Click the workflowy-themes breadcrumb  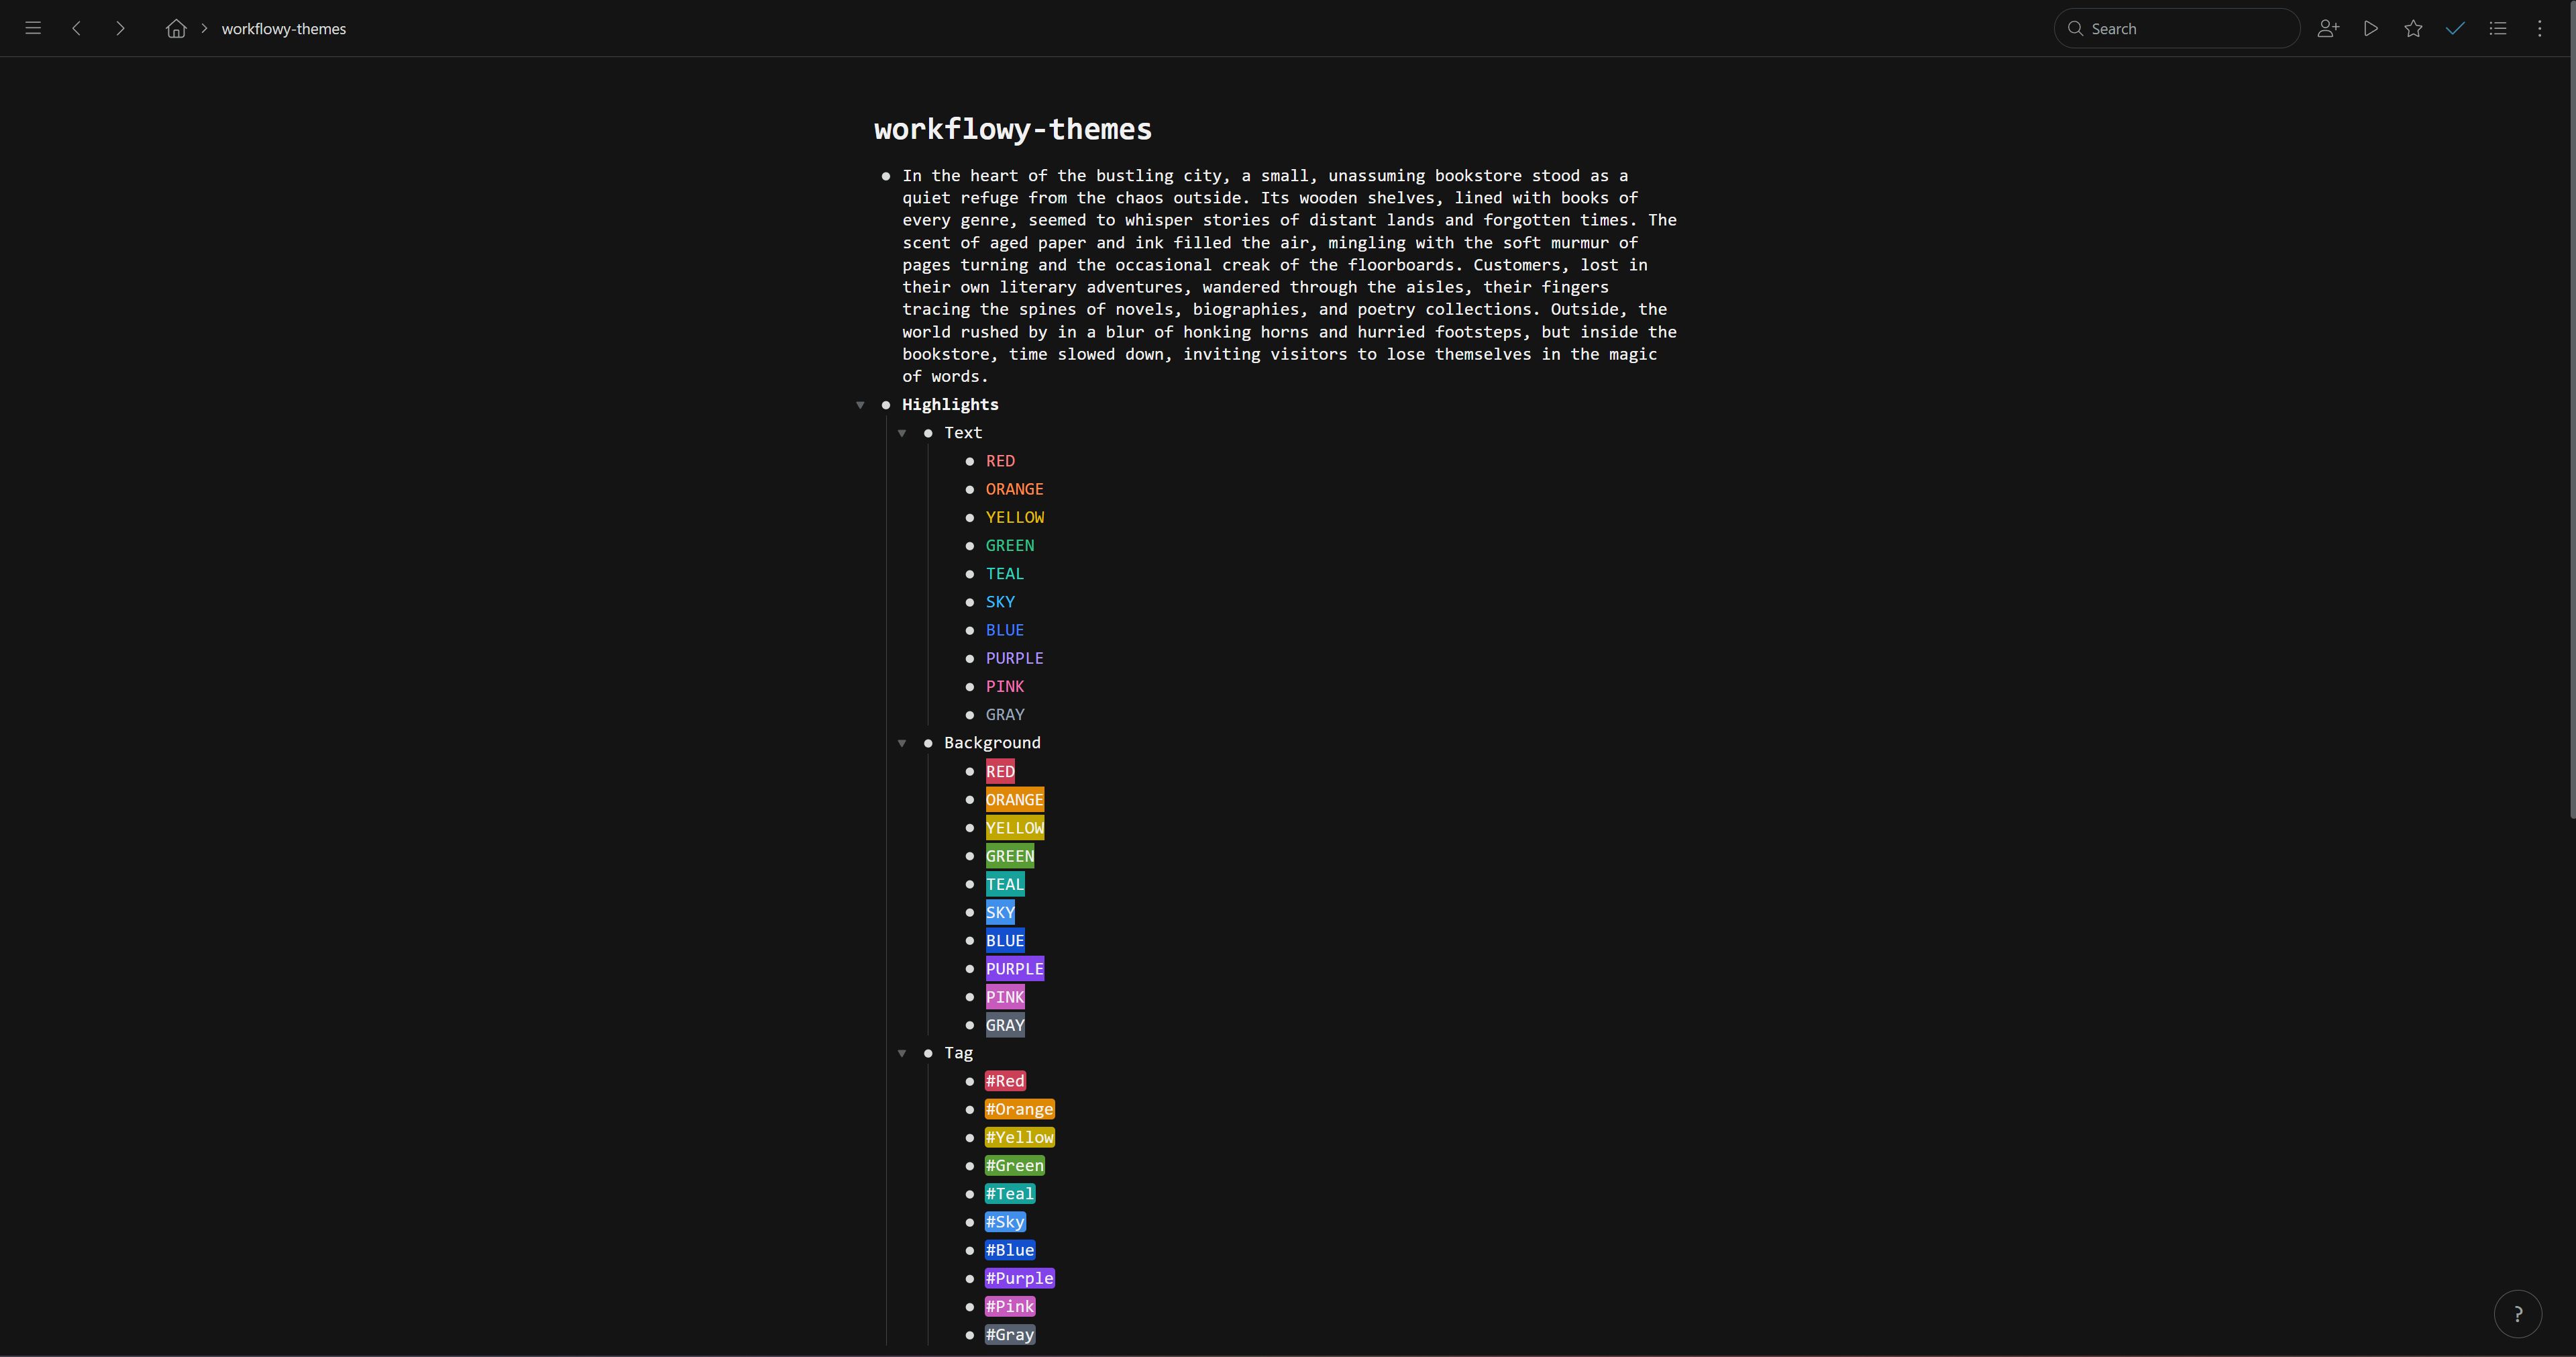(x=284, y=29)
